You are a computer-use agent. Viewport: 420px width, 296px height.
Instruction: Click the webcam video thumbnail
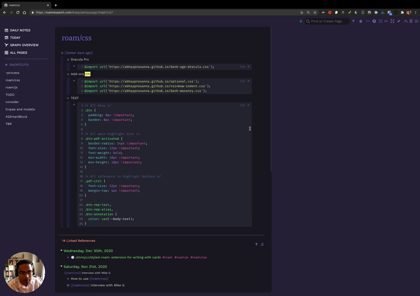[x=24, y=273]
